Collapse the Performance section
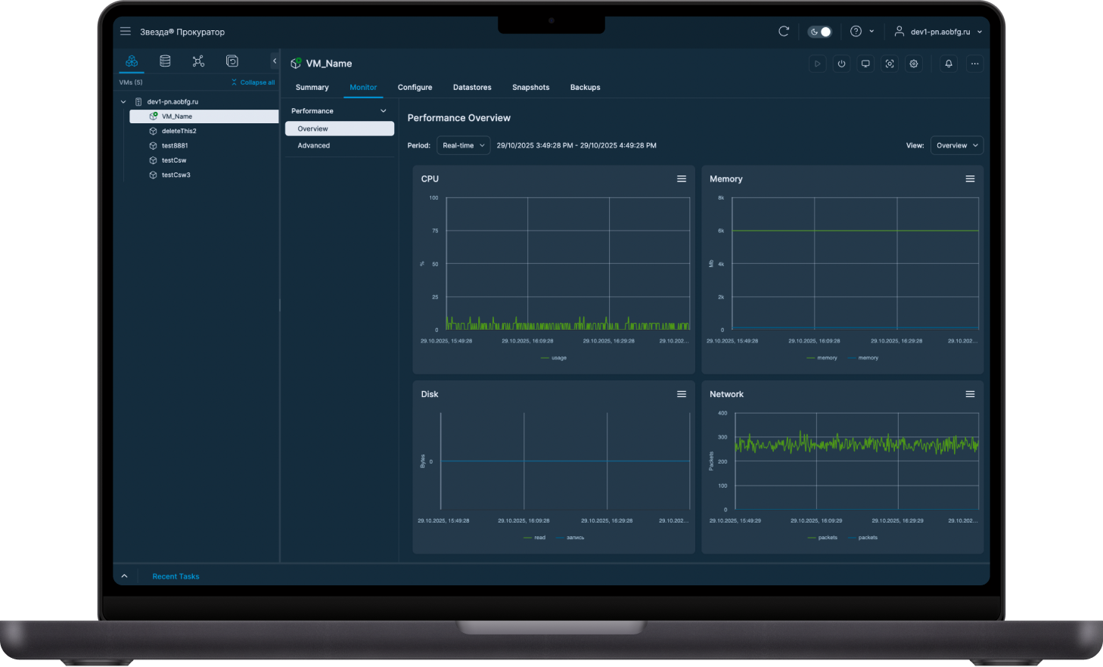Viewport: 1103px width, 667px height. 383,111
